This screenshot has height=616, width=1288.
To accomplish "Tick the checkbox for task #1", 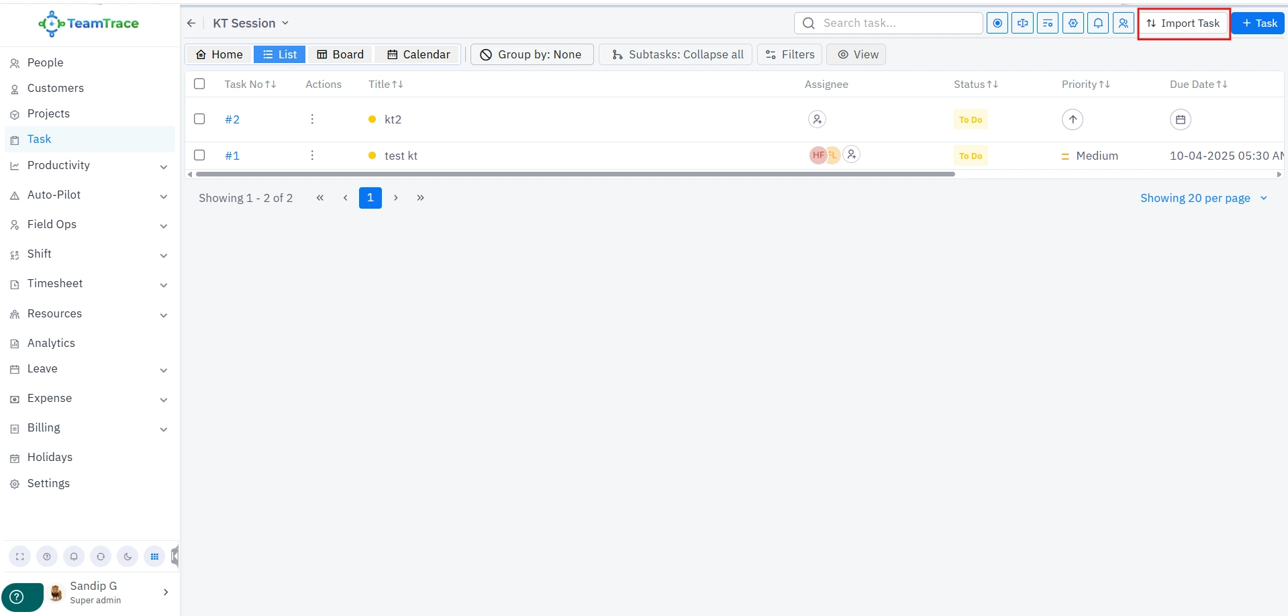I will [199, 155].
